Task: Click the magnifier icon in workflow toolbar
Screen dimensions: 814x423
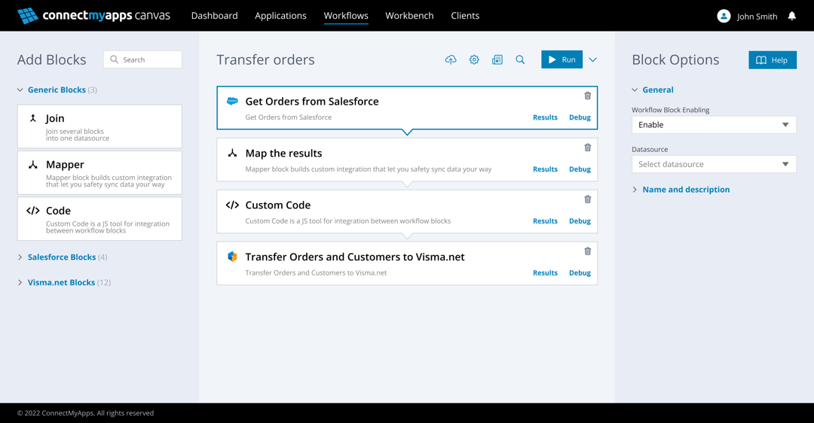Action: [x=520, y=59]
